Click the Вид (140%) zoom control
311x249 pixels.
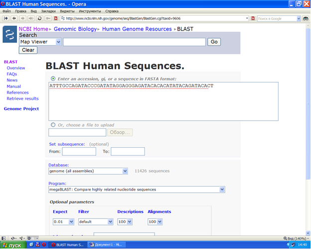[x=297, y=239]
